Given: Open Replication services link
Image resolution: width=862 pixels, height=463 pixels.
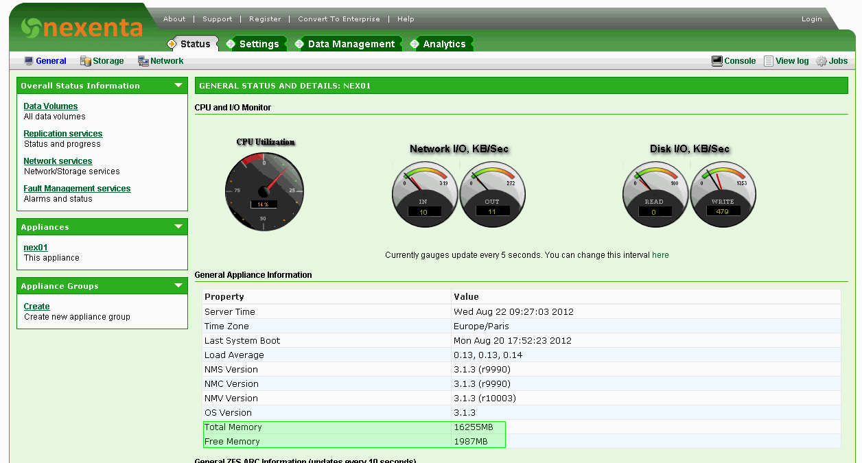Looking at the screenshot, I should [63, 134].
